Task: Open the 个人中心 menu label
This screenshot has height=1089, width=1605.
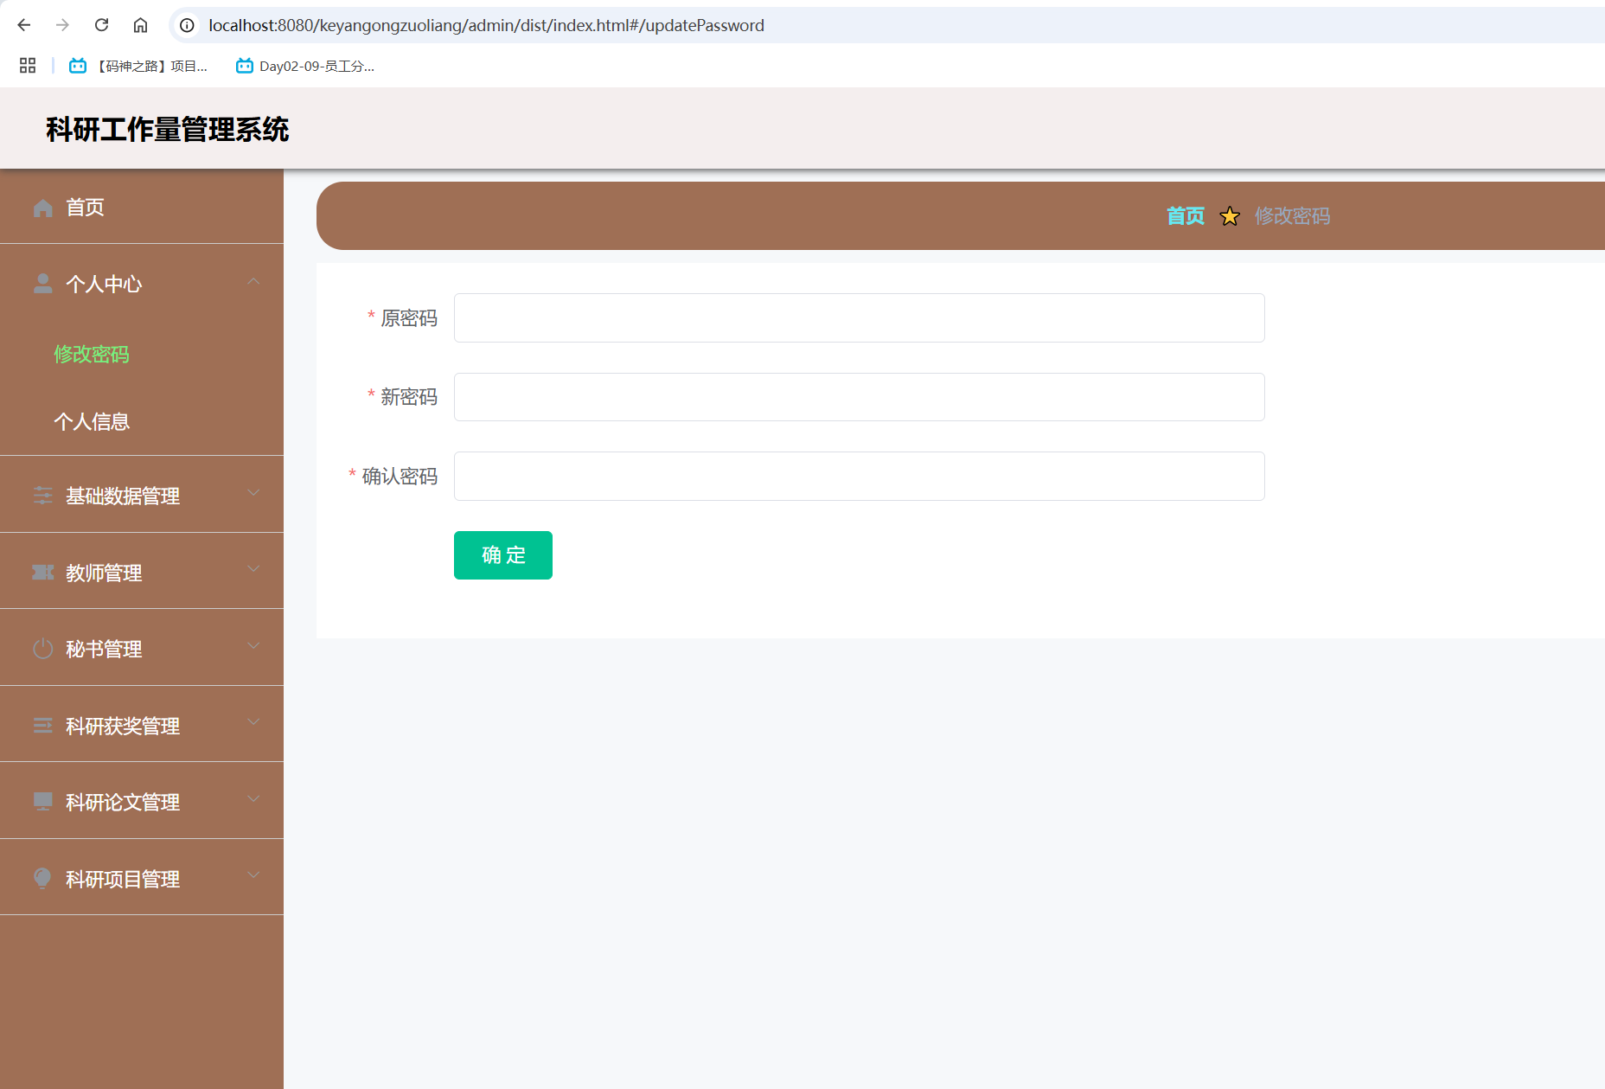Action: 104,284
